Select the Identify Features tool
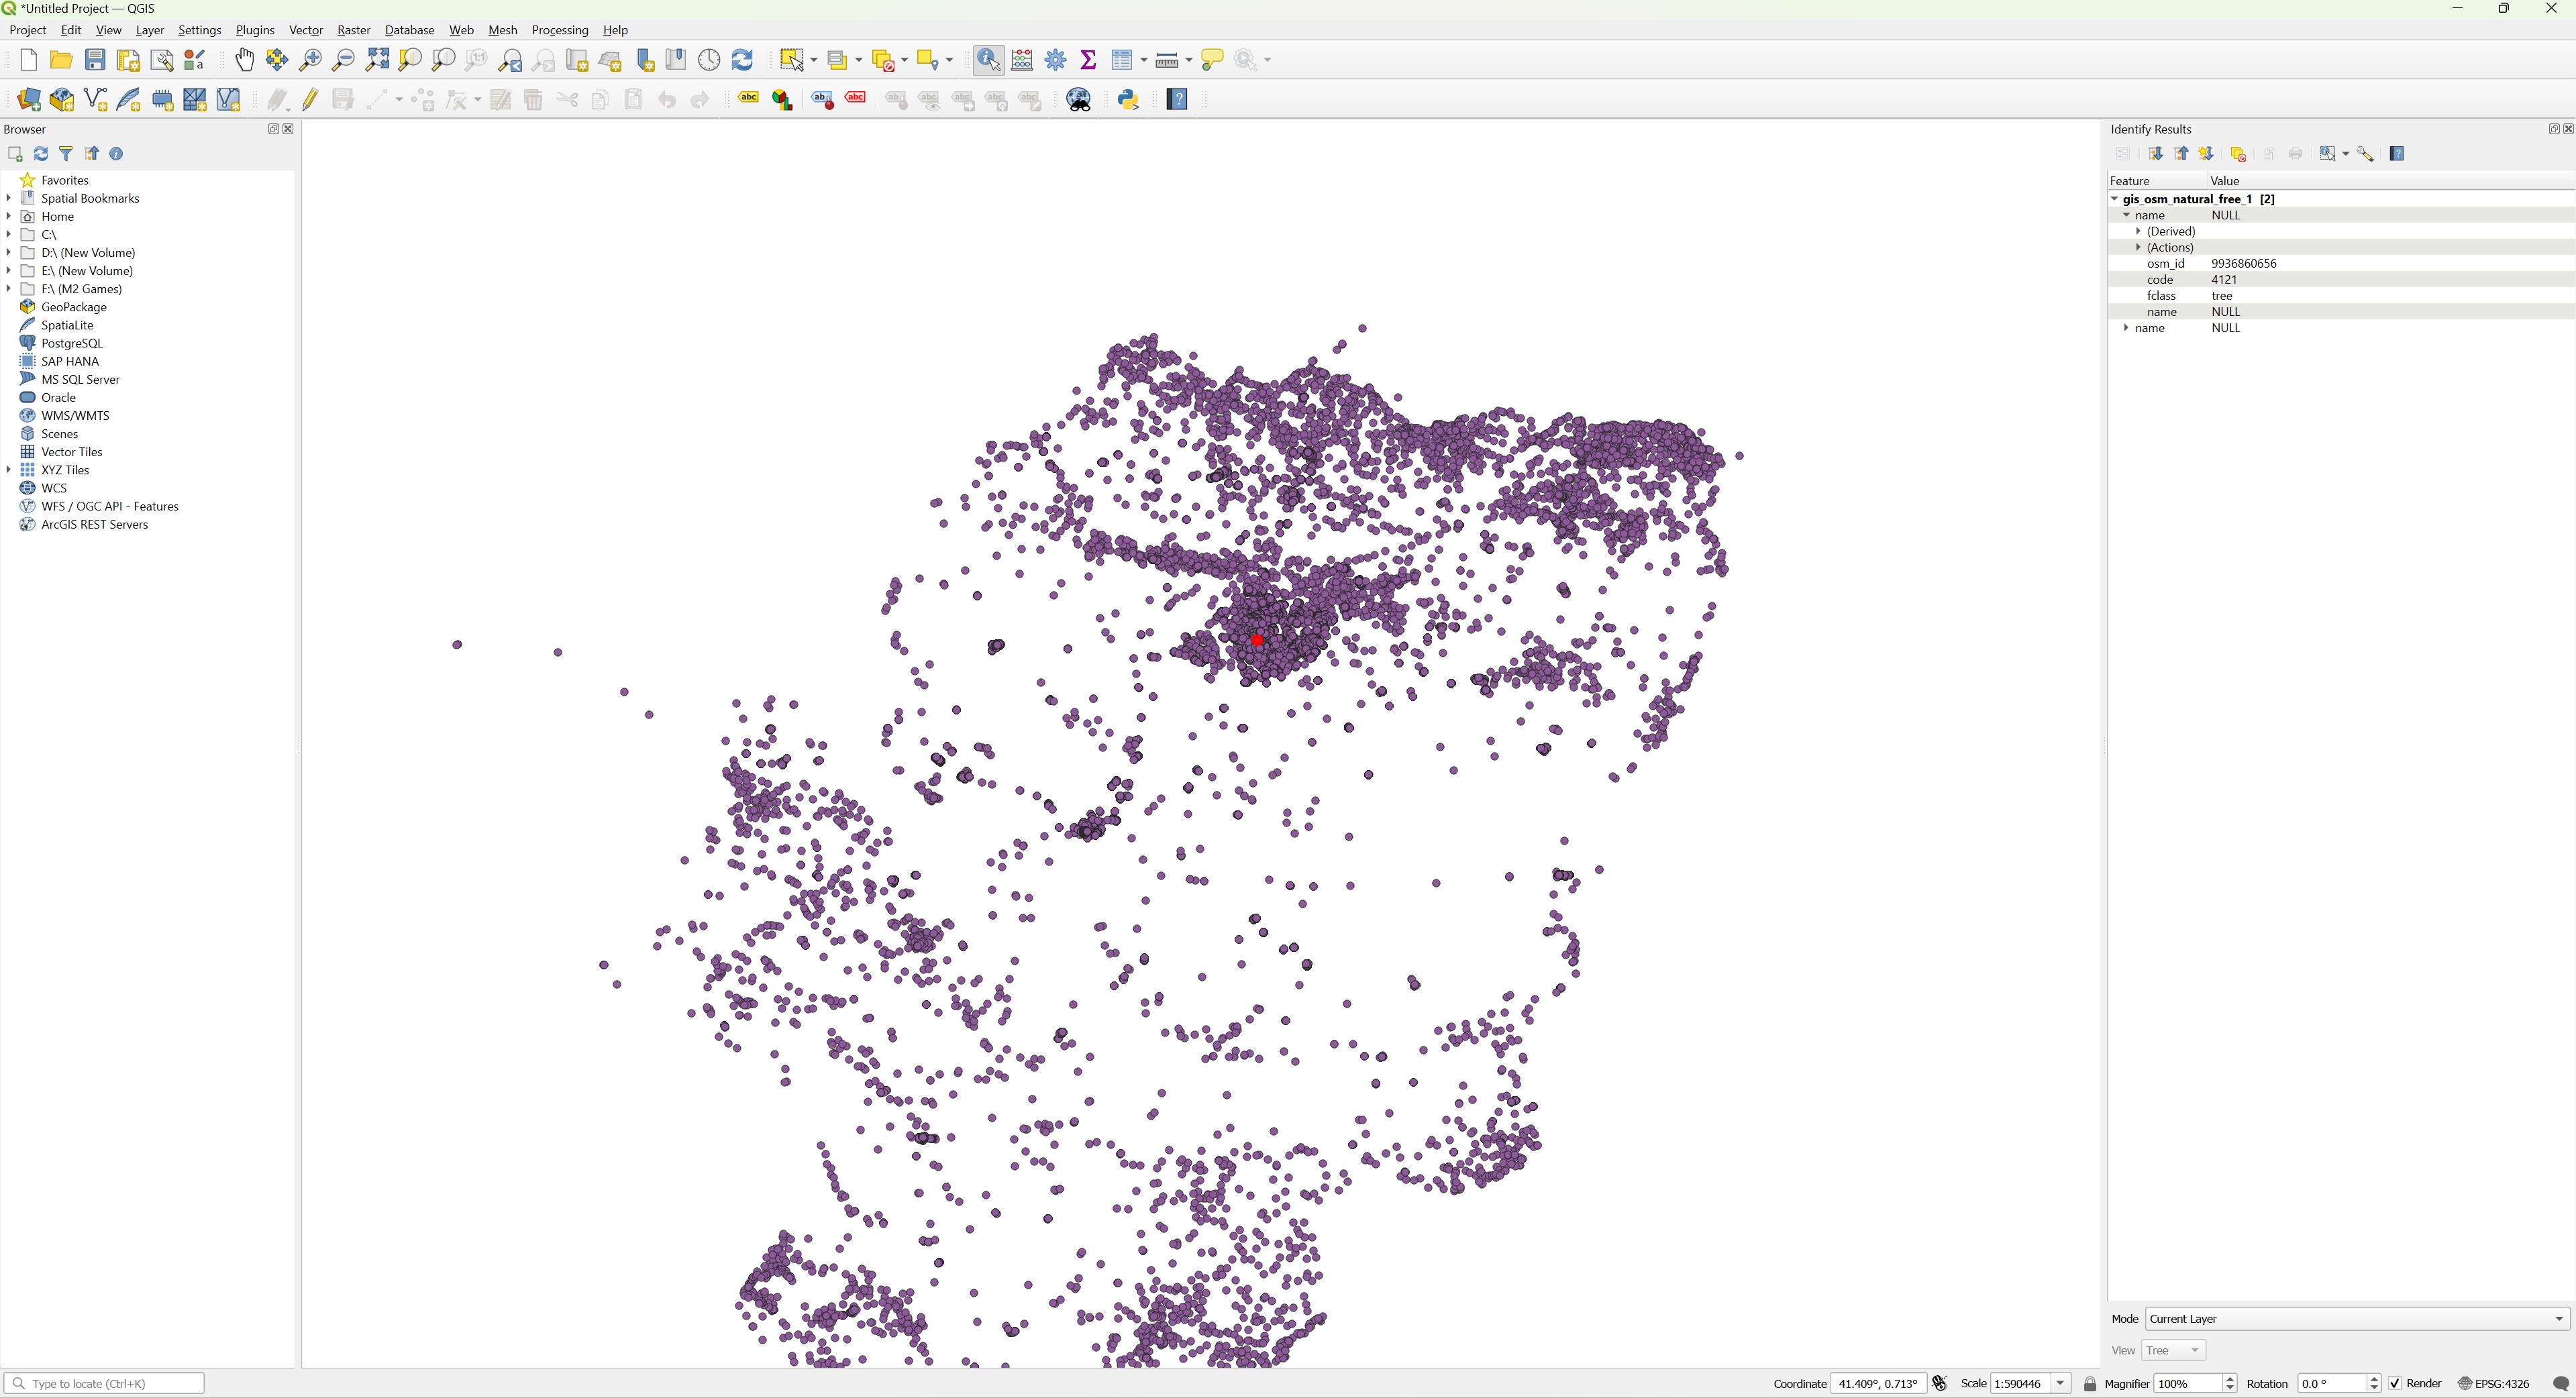This screenshot has width=2576, height=1398. (988, 60)
